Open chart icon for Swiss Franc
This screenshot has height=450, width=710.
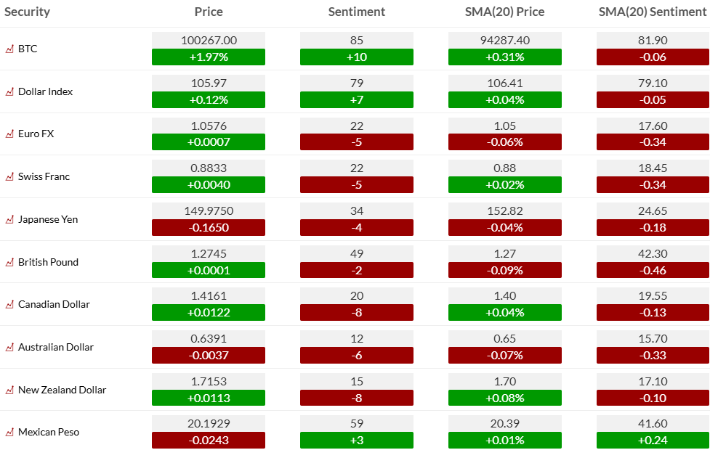9,177
